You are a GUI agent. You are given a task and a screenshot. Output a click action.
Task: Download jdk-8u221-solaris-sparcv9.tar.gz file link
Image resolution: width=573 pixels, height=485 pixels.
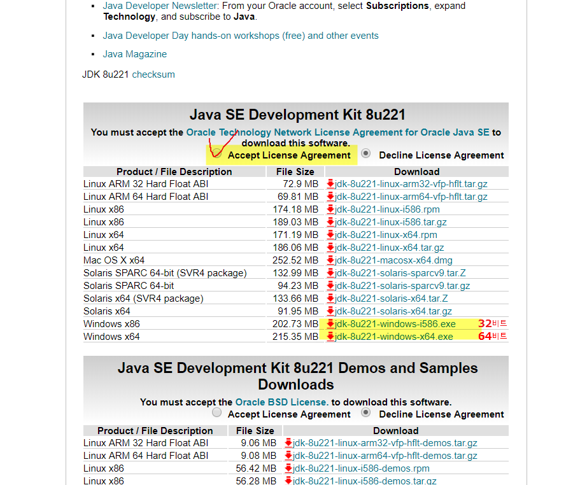[402, 286]
